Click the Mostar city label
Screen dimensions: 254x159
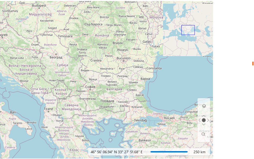pyautogui.click(x=24, y=81)
